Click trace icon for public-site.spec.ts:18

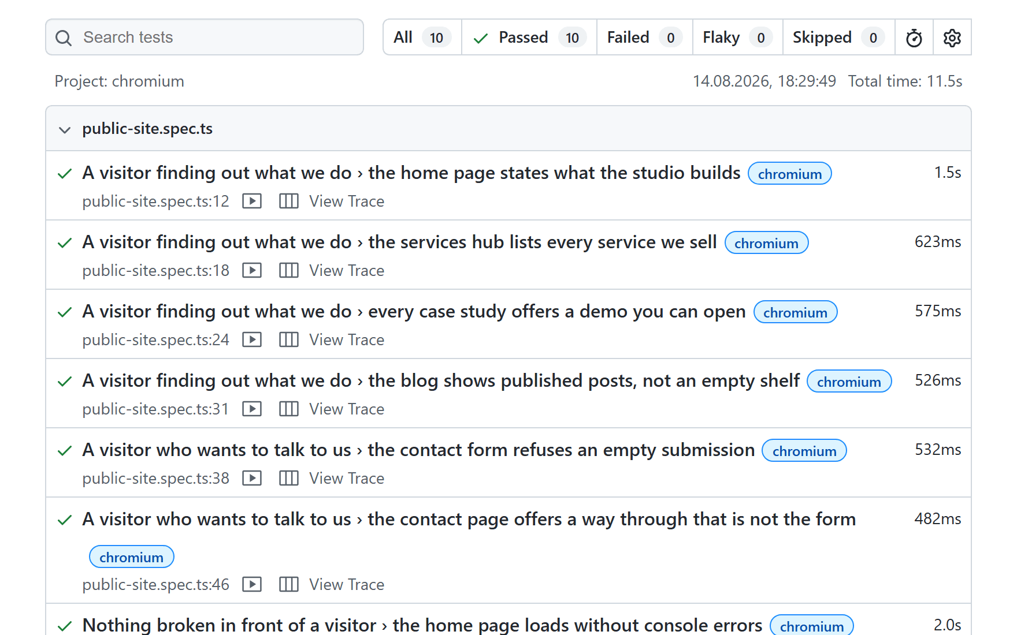[289, 271]
